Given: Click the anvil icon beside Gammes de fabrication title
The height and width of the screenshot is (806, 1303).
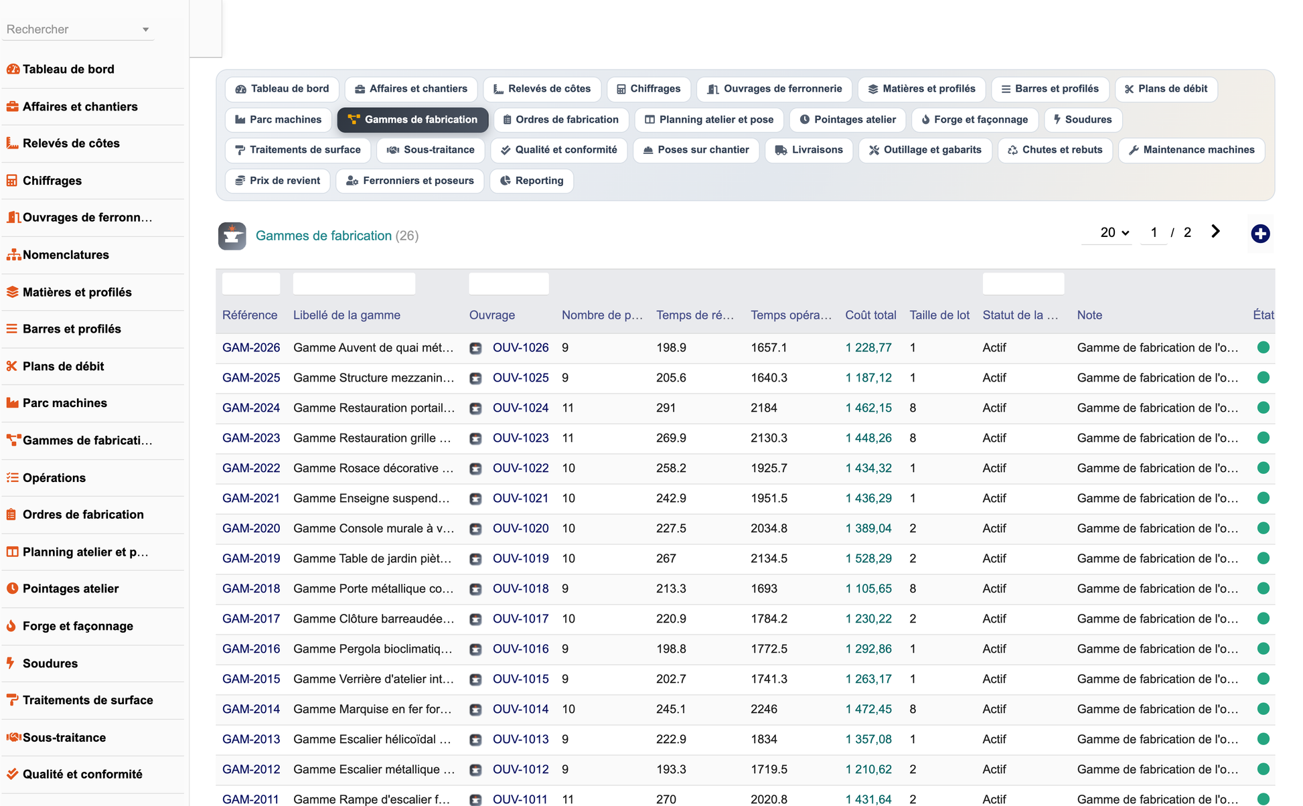Looking at the screenshot, I should tap(232, 236).
